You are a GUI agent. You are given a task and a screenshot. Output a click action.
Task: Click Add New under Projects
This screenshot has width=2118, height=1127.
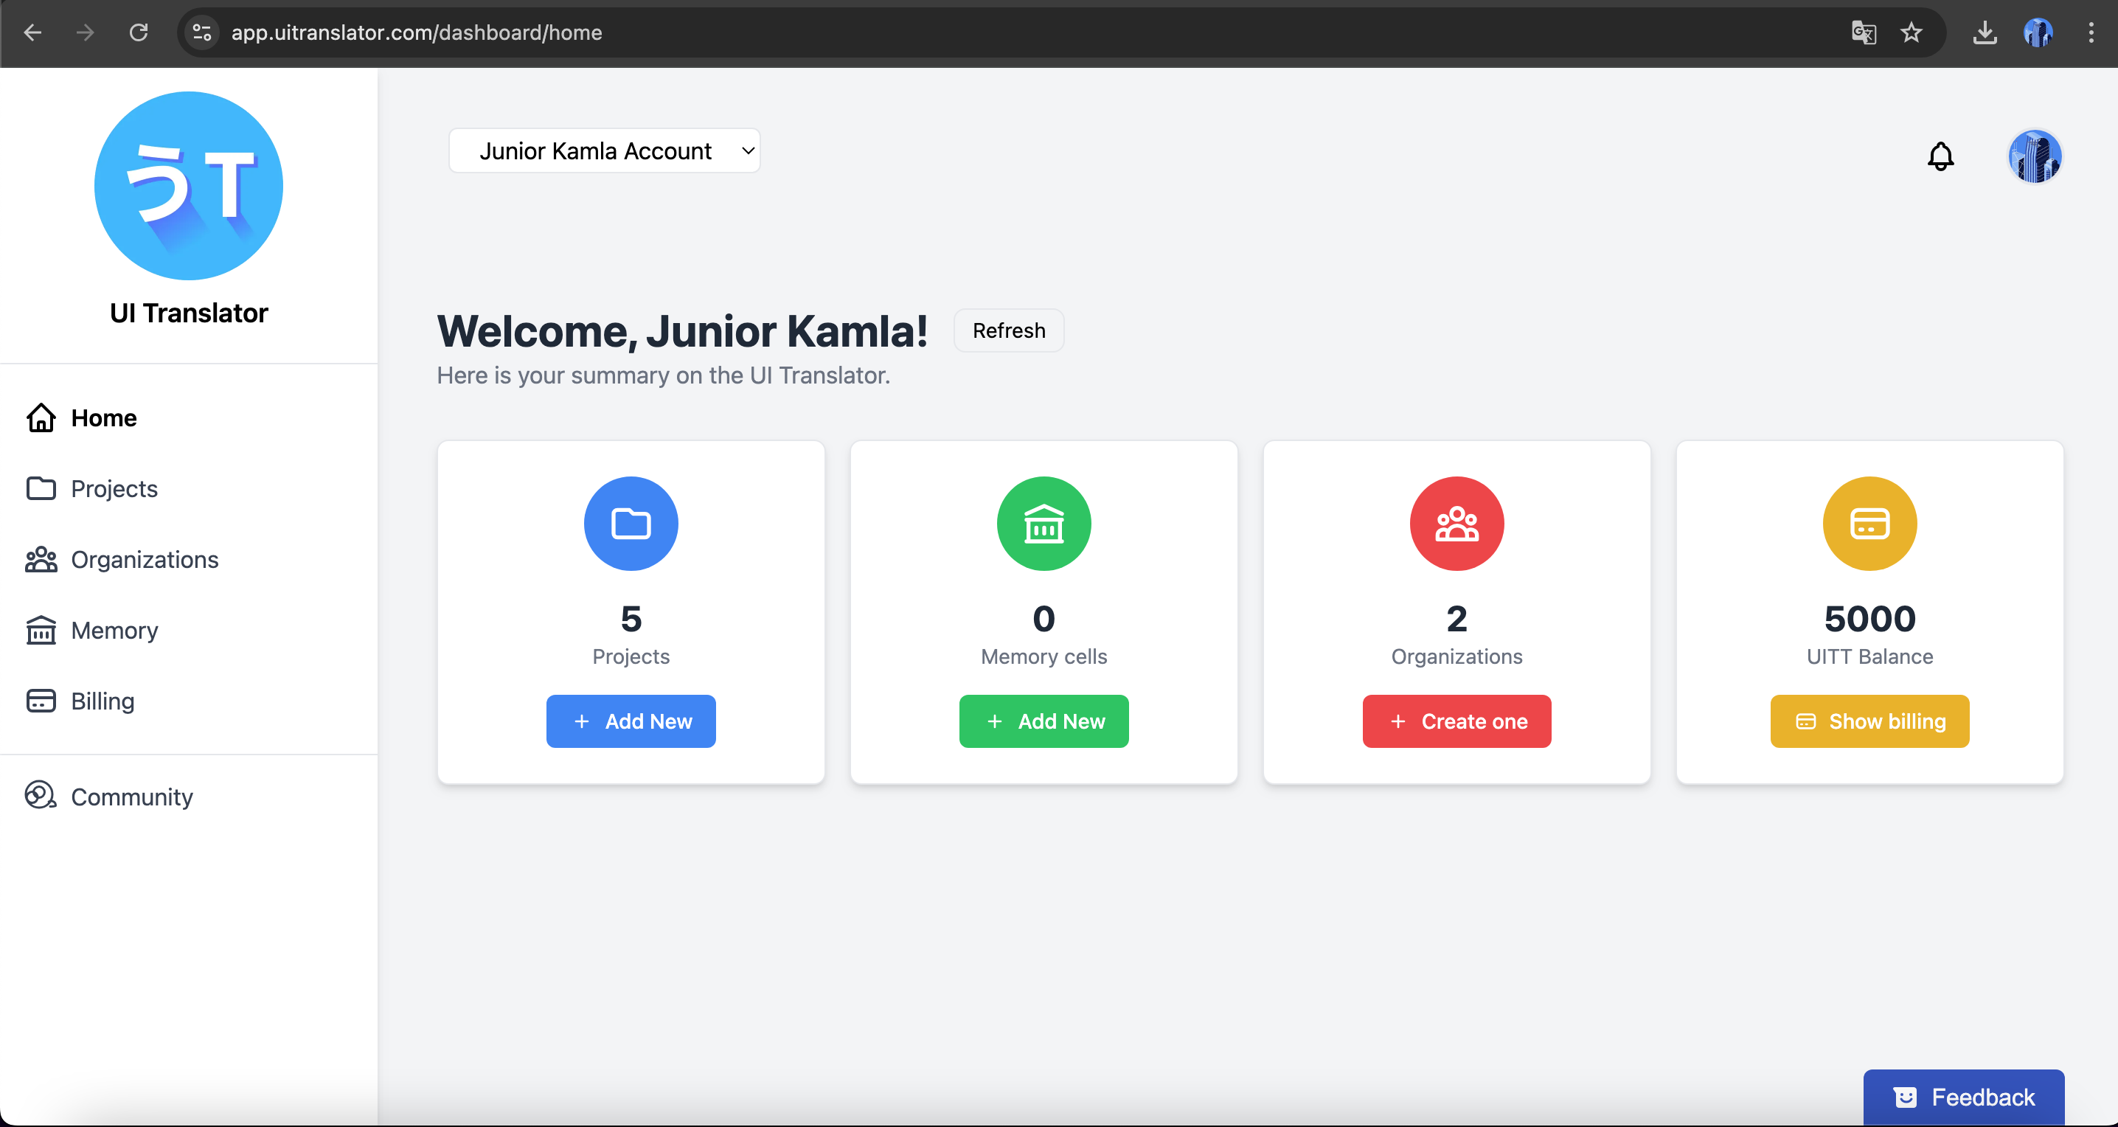[x=631, y=721]
